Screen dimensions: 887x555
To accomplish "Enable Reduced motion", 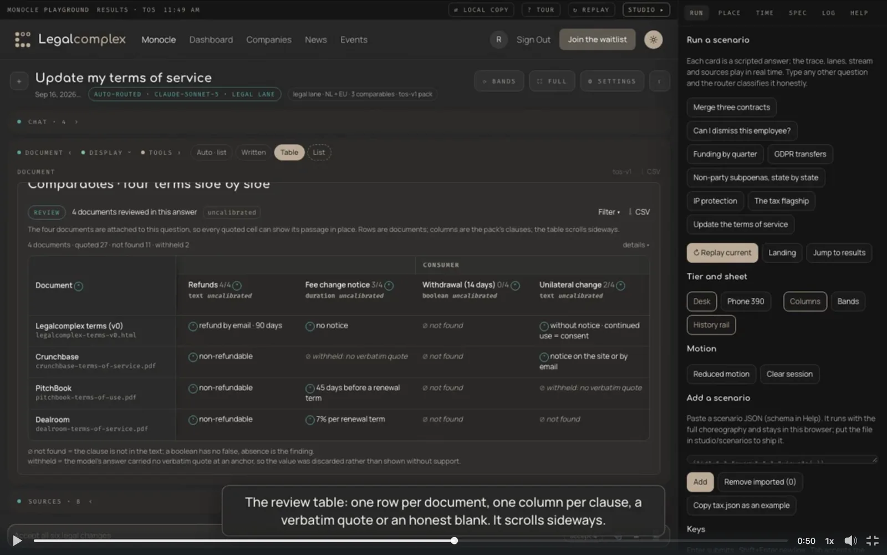I will tap(721, 374).
